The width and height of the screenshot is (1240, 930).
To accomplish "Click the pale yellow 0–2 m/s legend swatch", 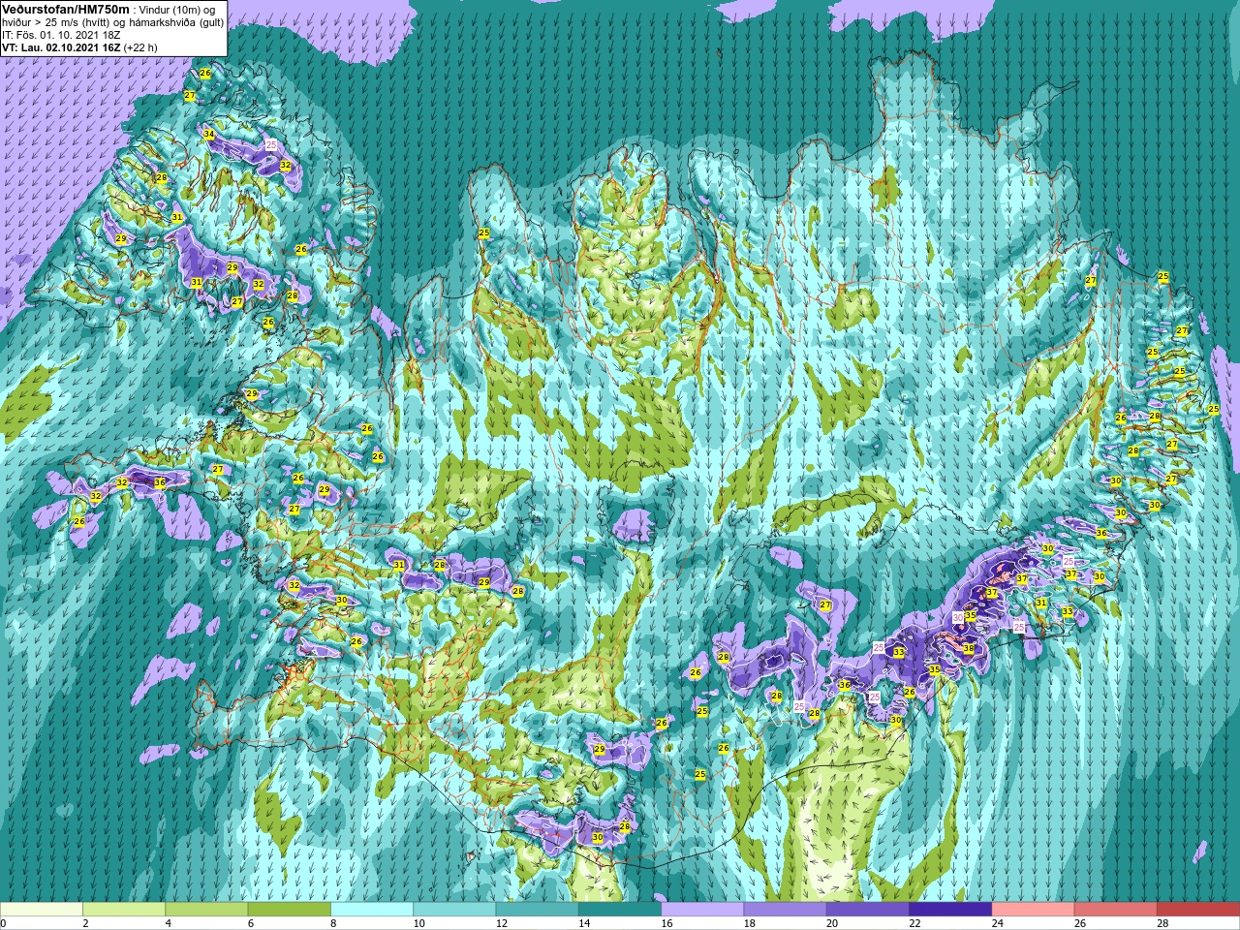I will (41, 910).
